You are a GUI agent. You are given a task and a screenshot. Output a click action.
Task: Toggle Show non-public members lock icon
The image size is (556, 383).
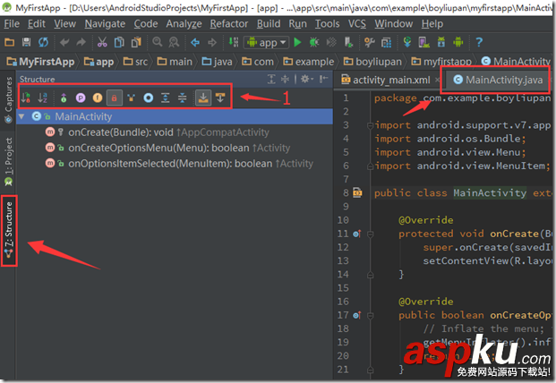115,98
